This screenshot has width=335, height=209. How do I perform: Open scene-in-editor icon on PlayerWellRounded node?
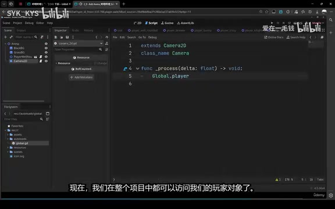coord(35,57)
